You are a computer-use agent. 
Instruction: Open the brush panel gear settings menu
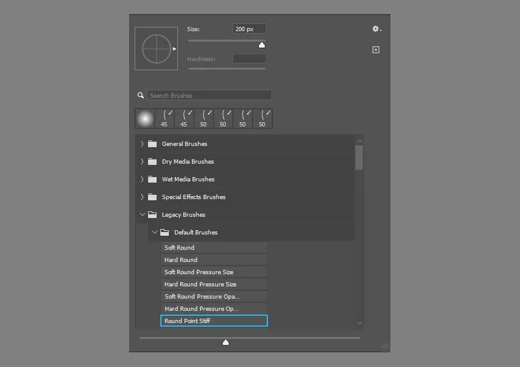tap(376, 29)
